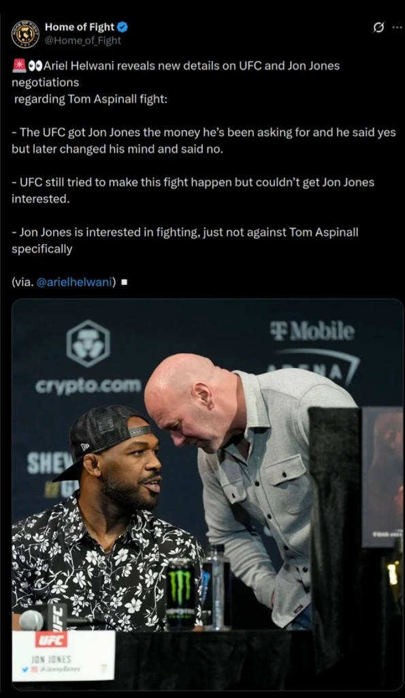
Task: Click the blue verified badge
Action: [x=123, y=27]
